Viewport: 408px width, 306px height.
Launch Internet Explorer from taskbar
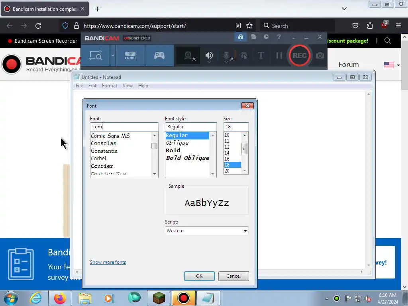tap(35, 298)
